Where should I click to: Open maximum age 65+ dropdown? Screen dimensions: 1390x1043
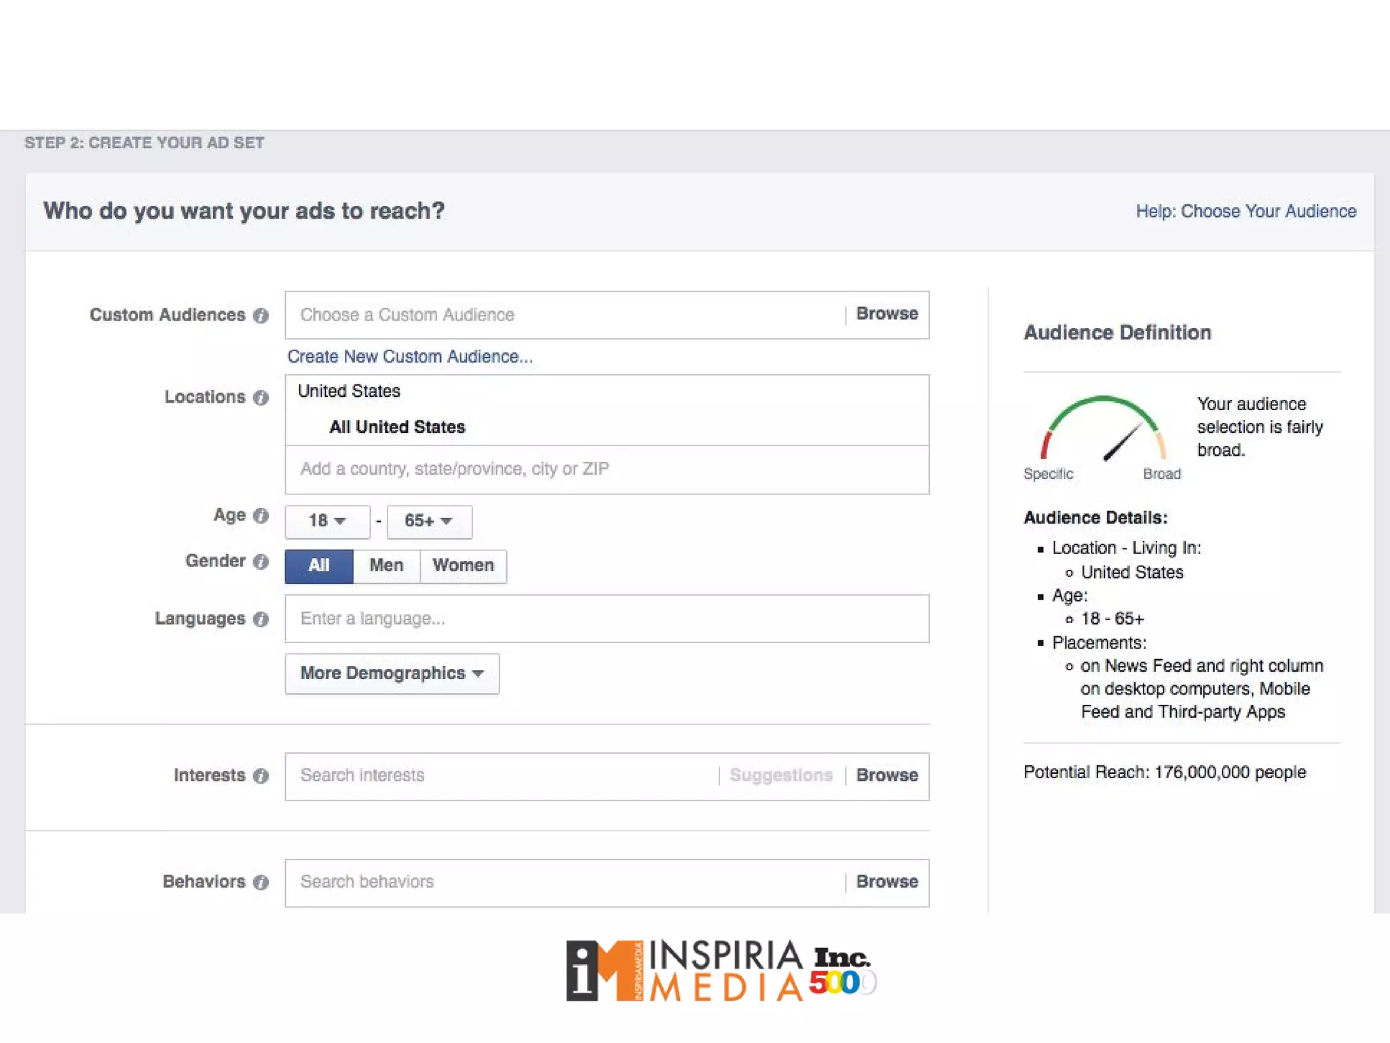[428, 521]
